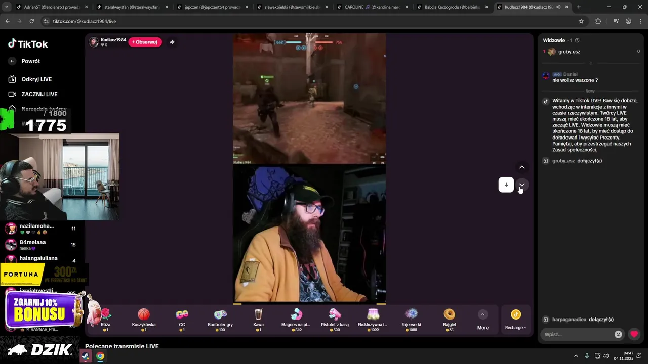The height and width of the screenshot is (364, 648).
Task: Open the Fortuna 300 zł banner
Action: (x=44, y=275)
